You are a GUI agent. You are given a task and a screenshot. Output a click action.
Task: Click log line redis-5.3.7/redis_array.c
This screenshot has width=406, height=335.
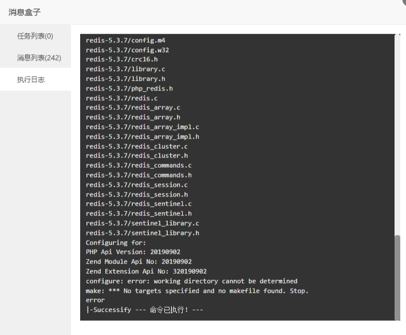pyautogui.click(x=133, y=108)
